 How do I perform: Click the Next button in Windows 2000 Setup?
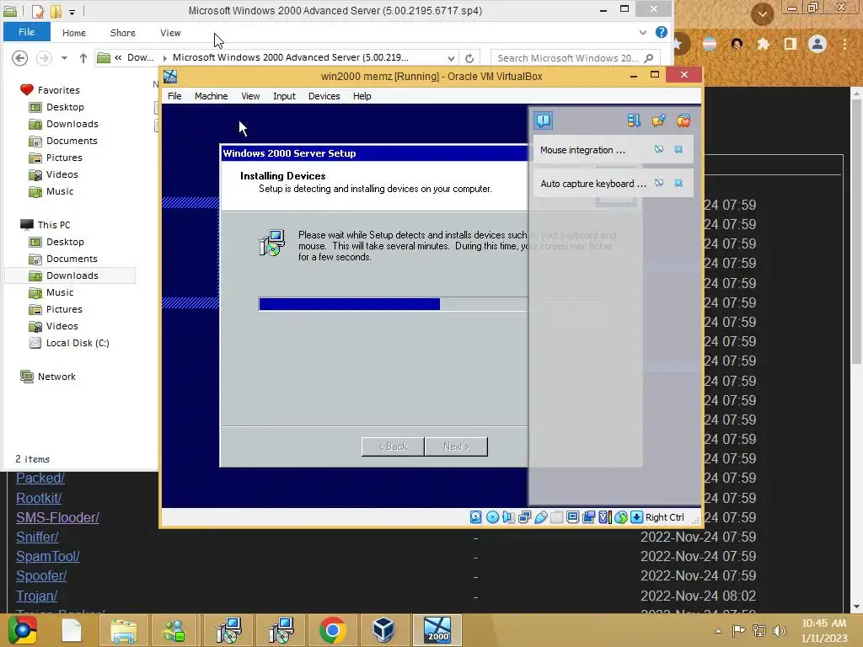pyautogui.click(x=456, y=446)
